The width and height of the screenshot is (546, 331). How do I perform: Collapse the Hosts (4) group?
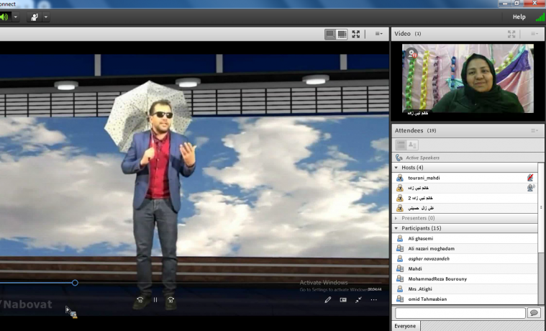coord(396,167)
